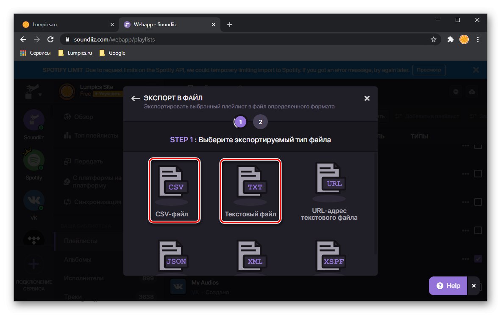Select the JSON export format icon
Viewport: 501px width, 315px height.
pyautogui.click(x=173, y=257)
